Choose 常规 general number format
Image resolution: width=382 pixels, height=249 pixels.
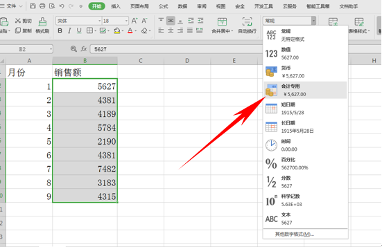pyautogui.click(x=306, y=35)
